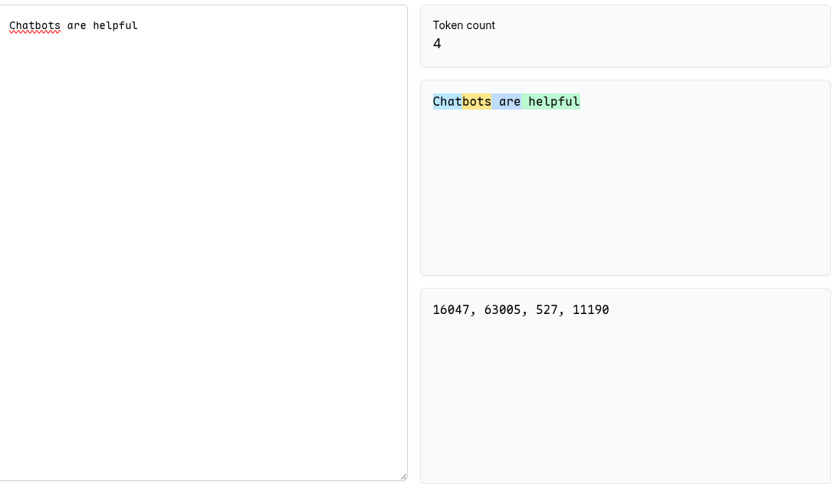Click the token count value 4
Image resolution: width=834 pixels, height=484 pixels.
coord(437,44)
